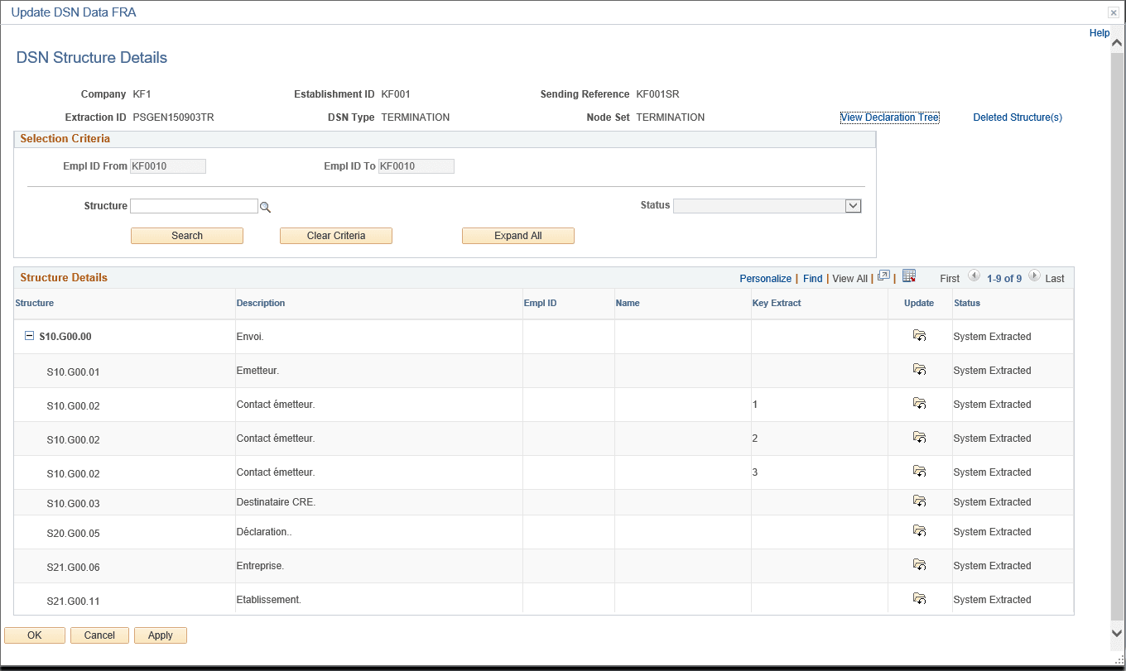Open update icon for S21.G00.11 Etablissement row

click(919, 599)
